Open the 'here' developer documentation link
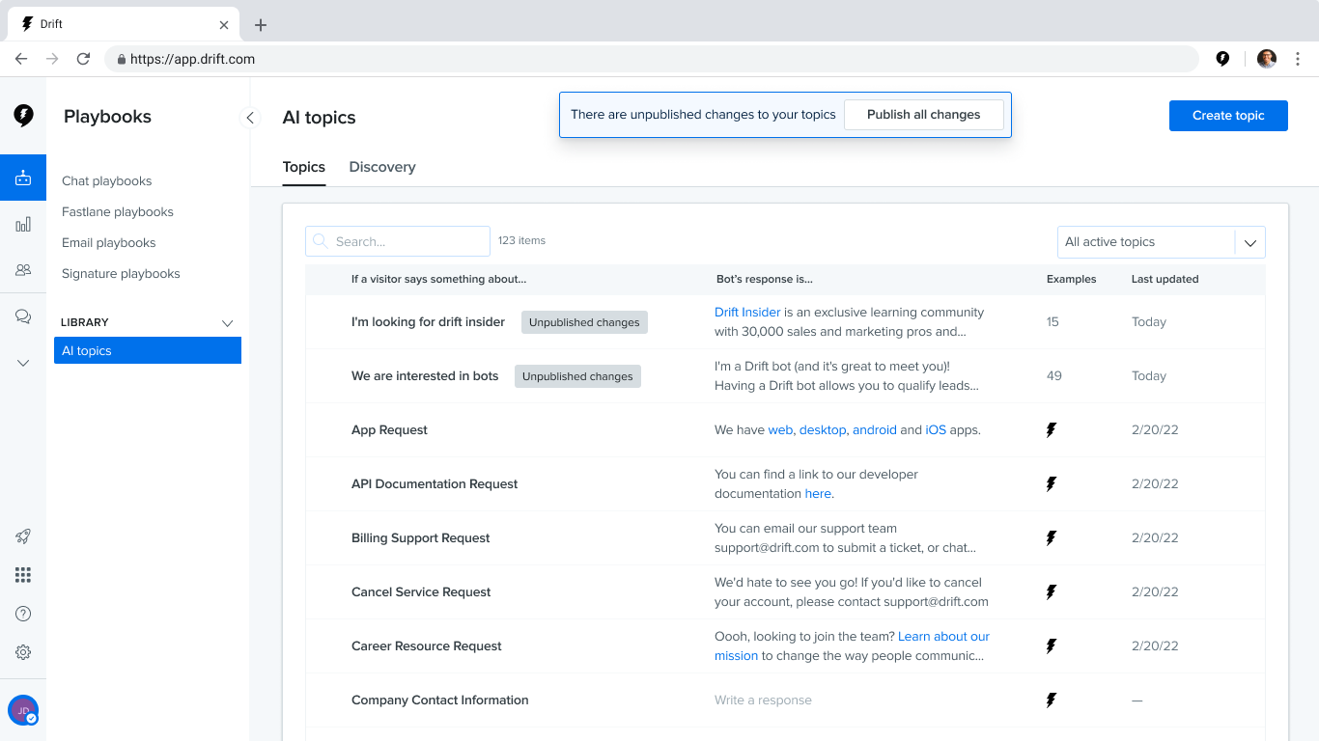Image resolution: width=1319 pixels, height=741 pixels. 818,494
